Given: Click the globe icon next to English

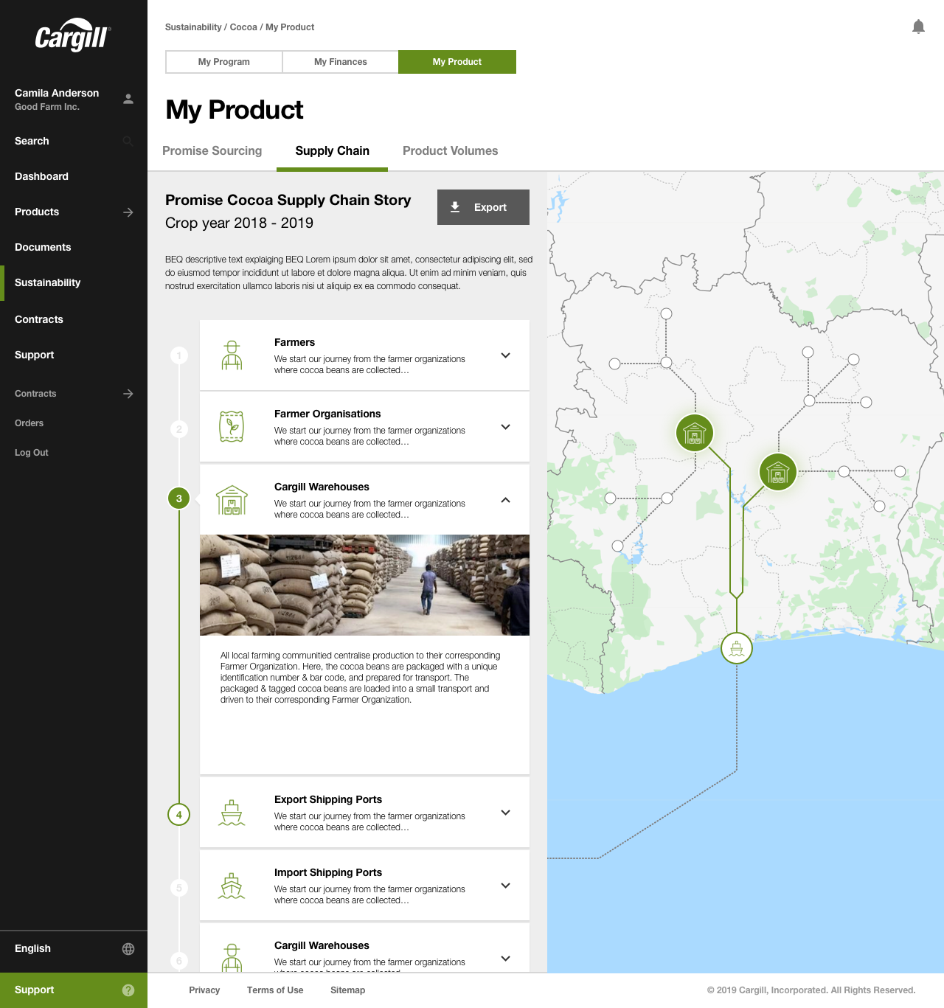Looking at the screenshot, I should coord(128,949).
